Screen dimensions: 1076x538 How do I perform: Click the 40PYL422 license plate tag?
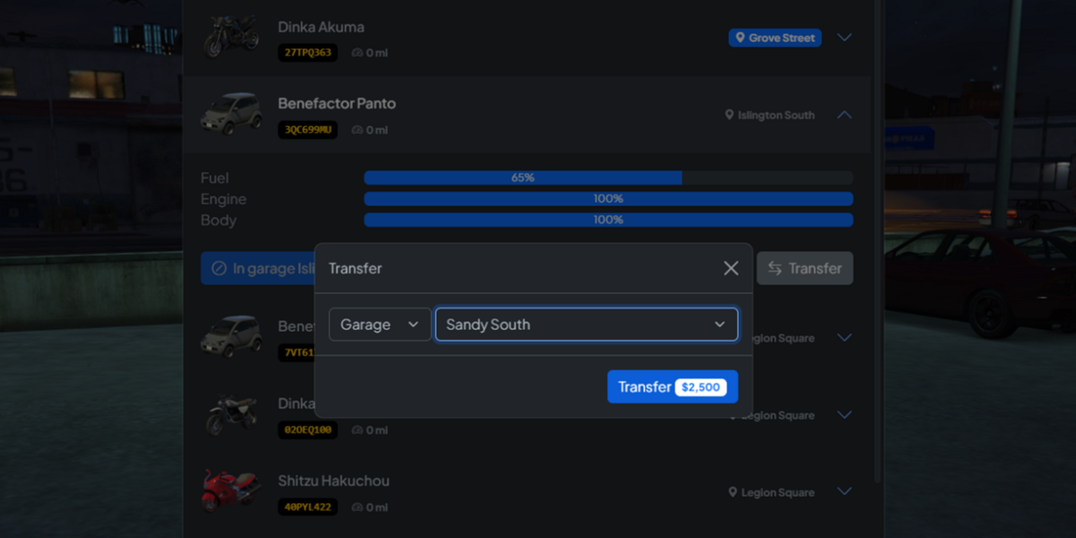[308, 507]
